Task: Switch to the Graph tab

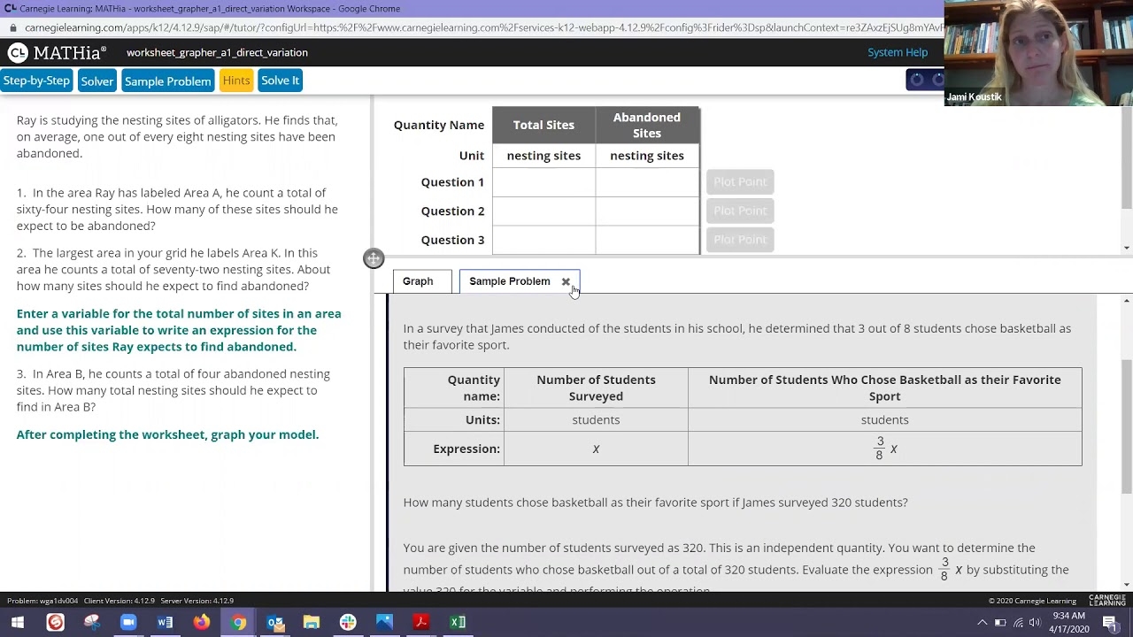Action: coord(418,281)
